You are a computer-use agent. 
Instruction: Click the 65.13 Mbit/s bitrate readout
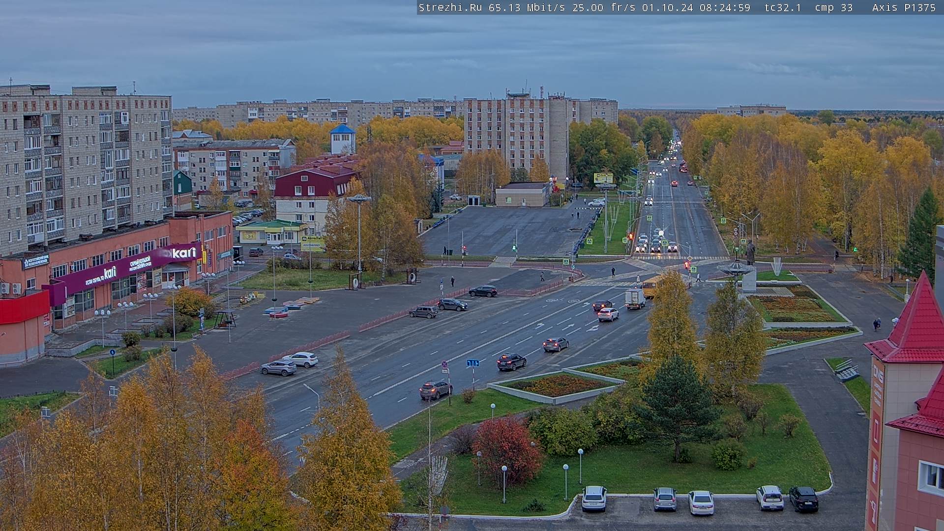(528, 7)
